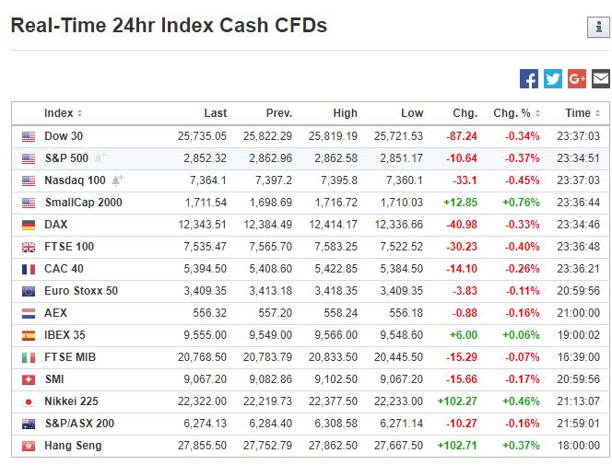612x465 pixels.
Task: Go to the Hang Seng index link
Action: click(73, 446)
